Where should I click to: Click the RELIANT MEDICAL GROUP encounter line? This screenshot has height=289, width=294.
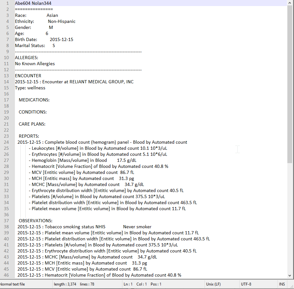tap(74, 82)
